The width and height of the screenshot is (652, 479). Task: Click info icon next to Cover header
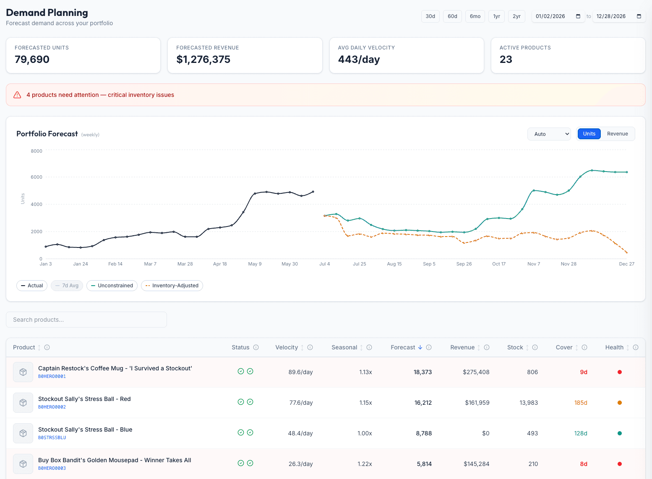(584, 347)
